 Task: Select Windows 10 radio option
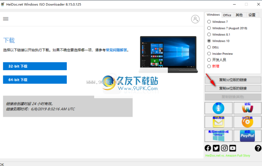point(218,41)
